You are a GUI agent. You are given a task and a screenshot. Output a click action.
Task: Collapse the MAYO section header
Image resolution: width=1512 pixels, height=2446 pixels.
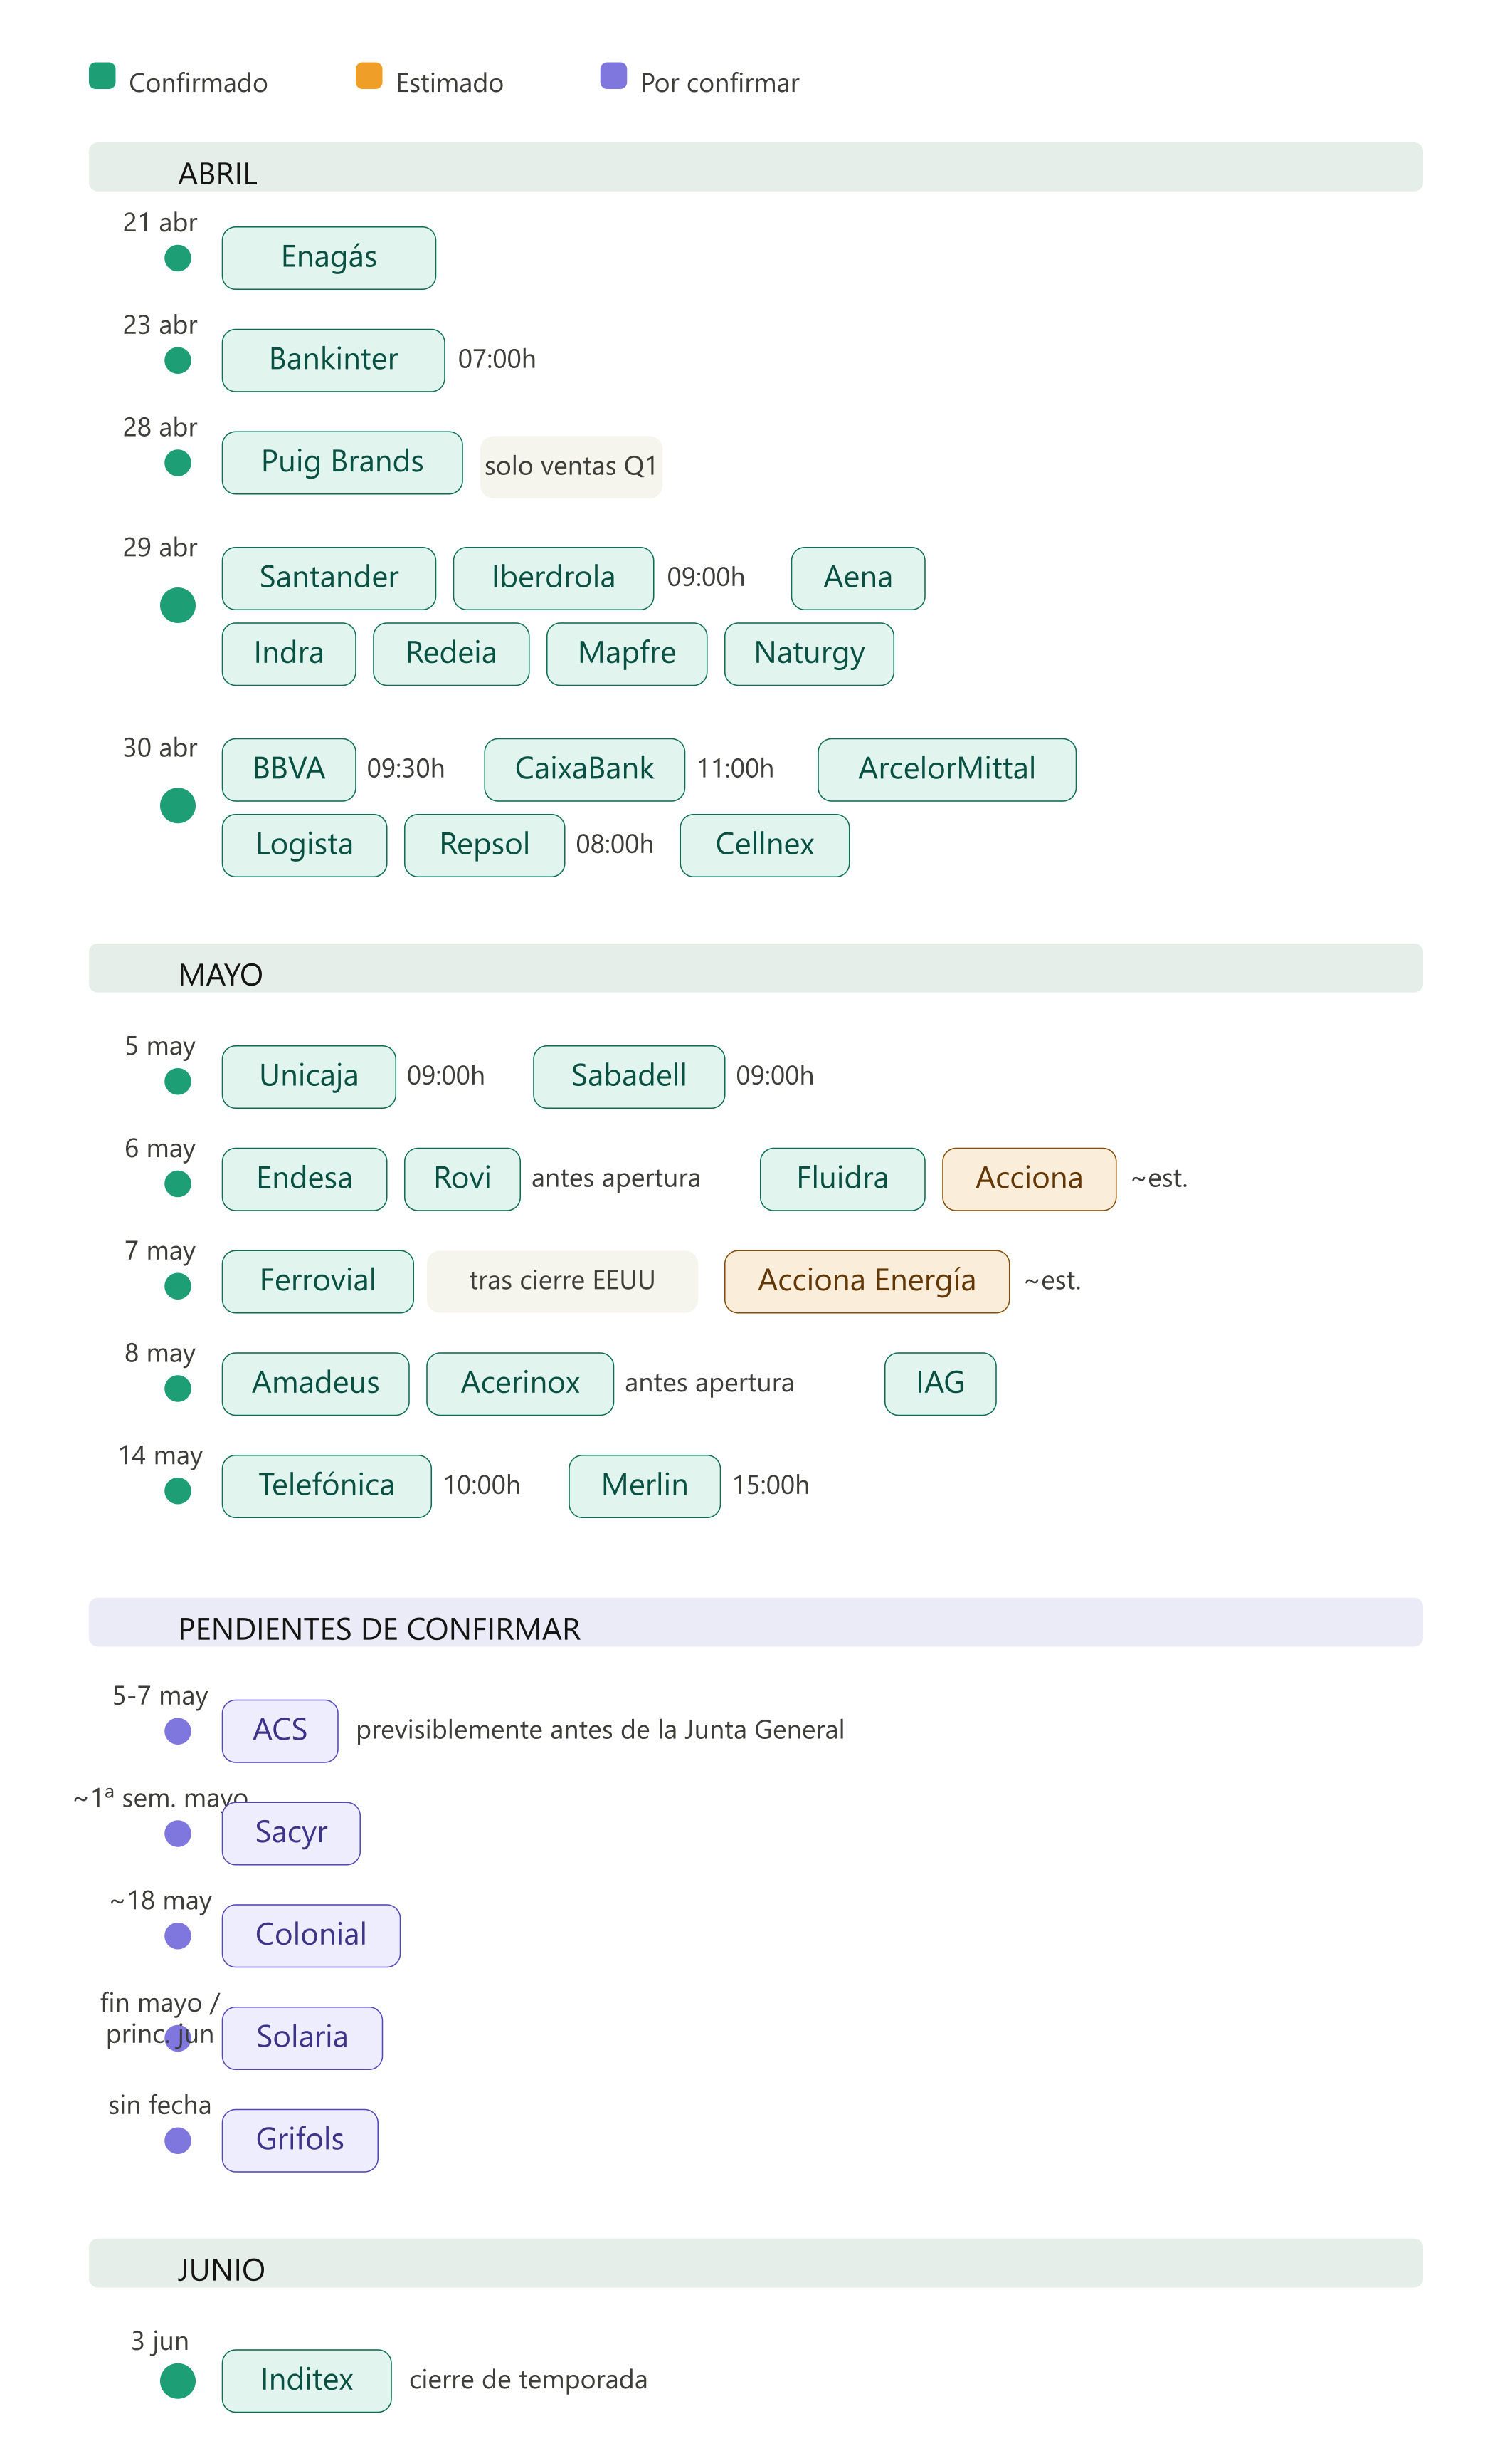click(x=755, y=968)
